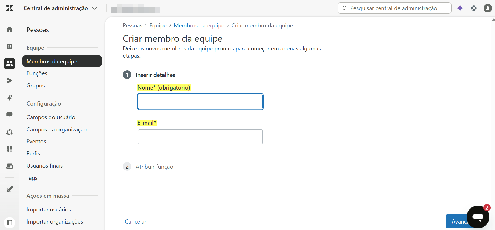Expand Central de administração dropdown
The width and height of the screenshot is (495, 230).
[60, 8]
